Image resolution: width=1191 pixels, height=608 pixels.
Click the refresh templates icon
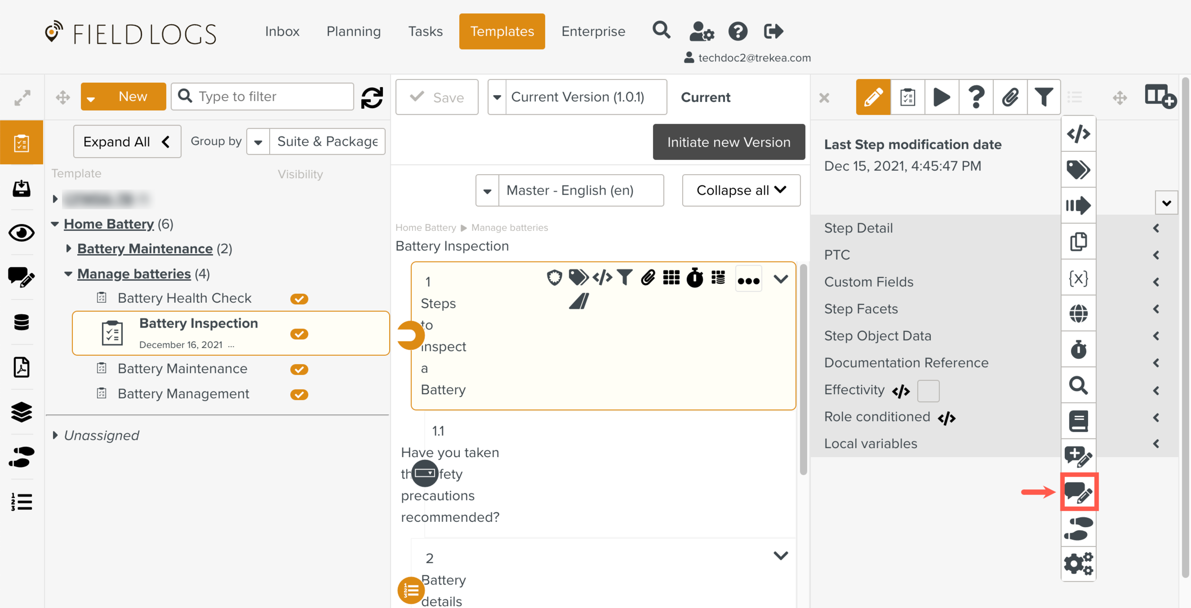[x=372, y=98]
